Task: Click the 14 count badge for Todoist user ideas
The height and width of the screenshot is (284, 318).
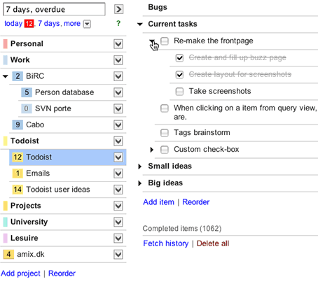Action: (18, 190)
